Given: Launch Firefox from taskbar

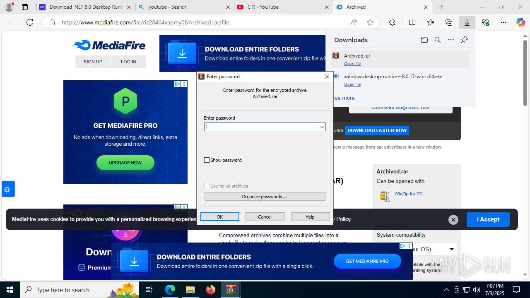Looking at the screenshot, I should click(211, 290).
